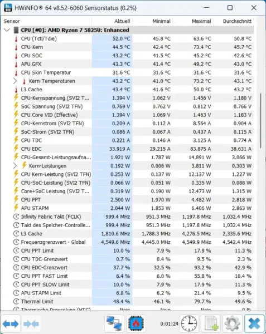Open sensor settings gear icon

click(x=233, y=323)
